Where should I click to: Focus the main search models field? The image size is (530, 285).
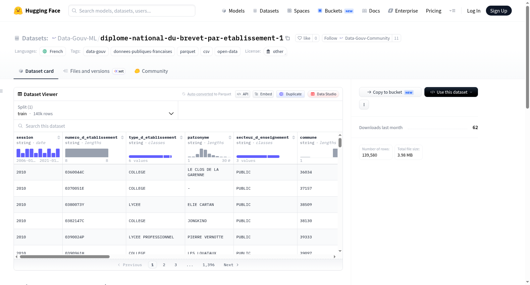pyautogui.click(x=132, y=11)
